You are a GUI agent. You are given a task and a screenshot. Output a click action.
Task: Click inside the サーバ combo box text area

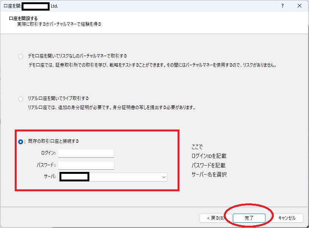125,177
